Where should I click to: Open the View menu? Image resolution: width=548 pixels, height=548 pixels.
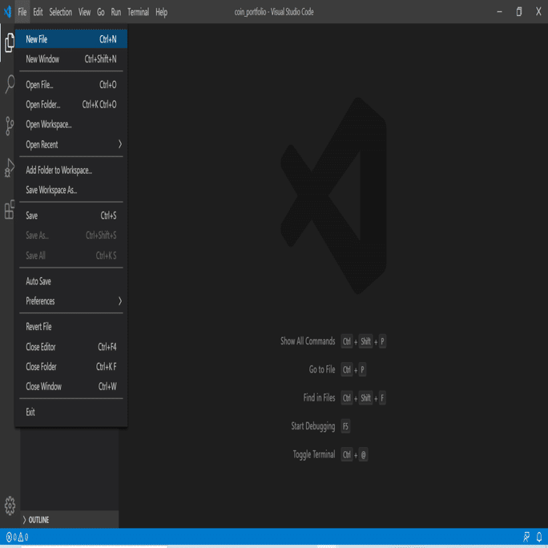click(84, 12)
